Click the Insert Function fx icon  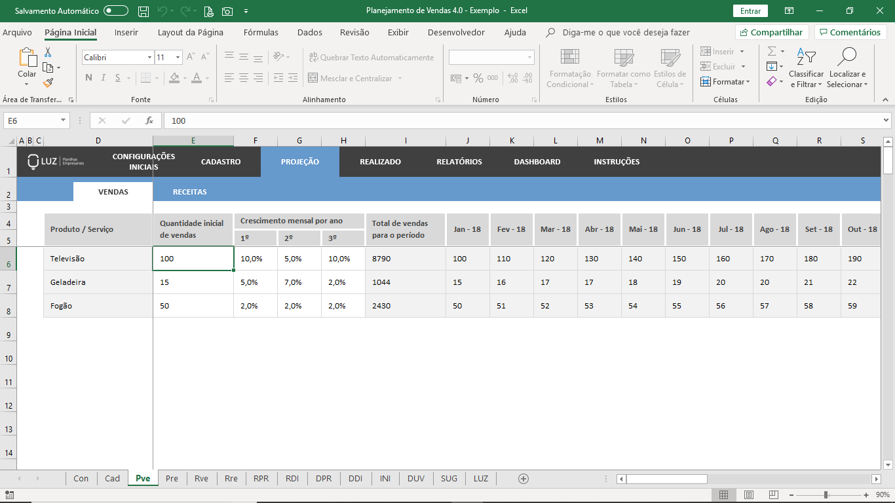point(149,121)
